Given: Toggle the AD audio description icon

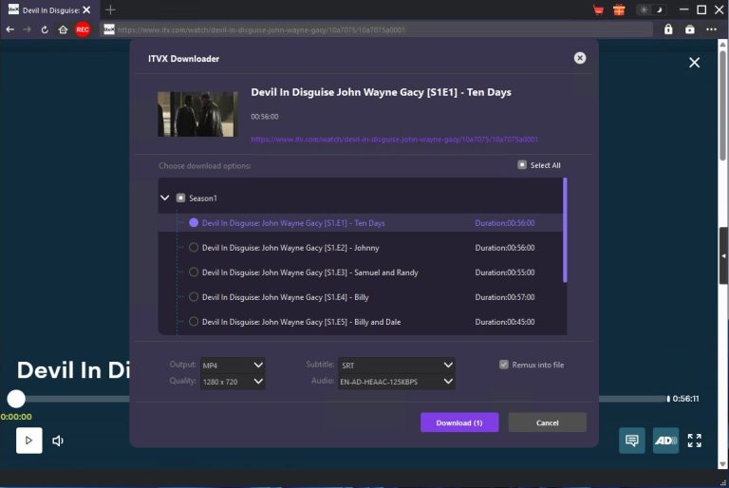Looking at the screenshot, I should [665, 441].
